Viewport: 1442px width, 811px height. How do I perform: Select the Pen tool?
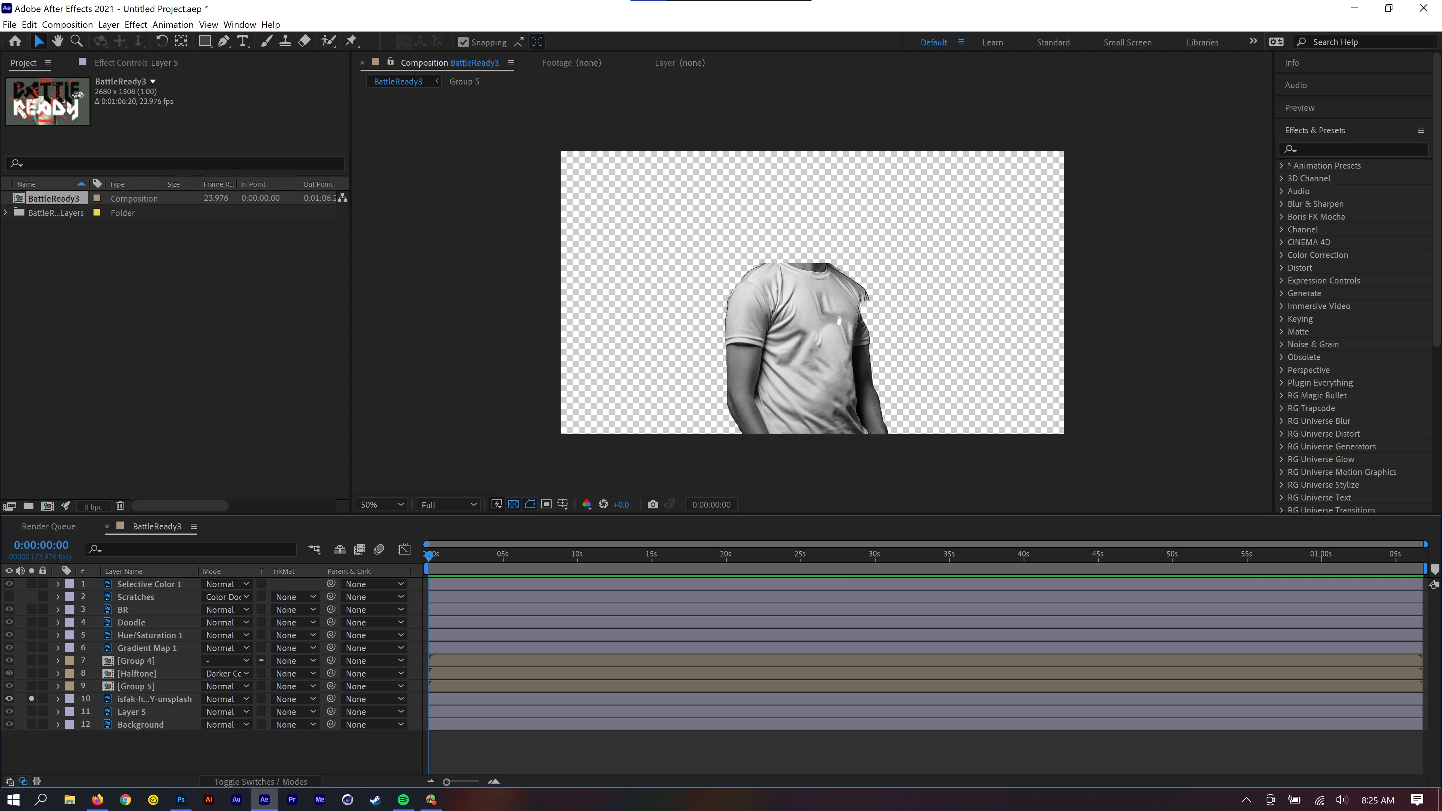click(223, 41)
